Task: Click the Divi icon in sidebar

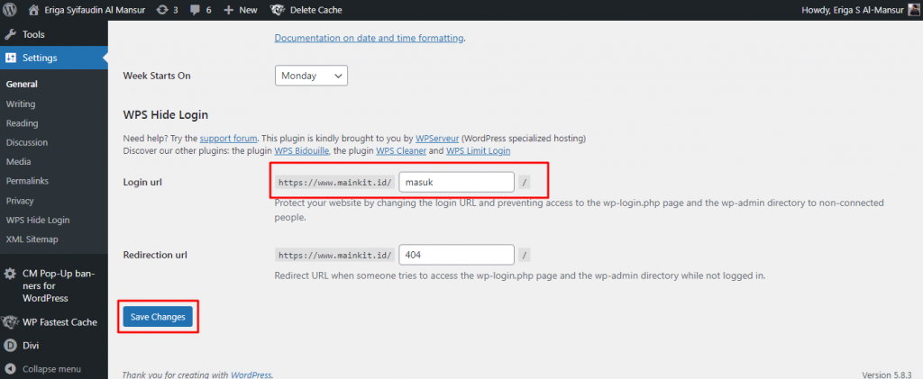Action: [x=11, y=345]
